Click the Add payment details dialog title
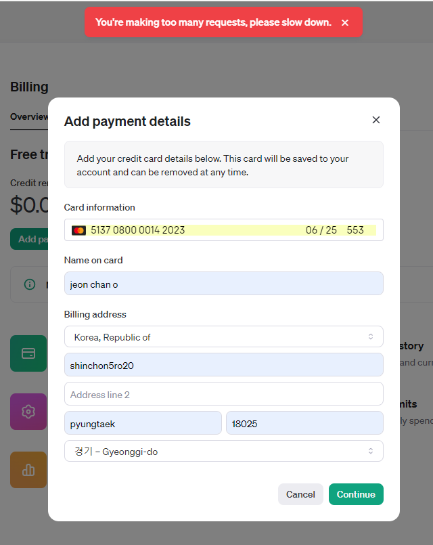The height and width of the screenshot is (545, 433). pyautogui.click(x=127, y=121)
